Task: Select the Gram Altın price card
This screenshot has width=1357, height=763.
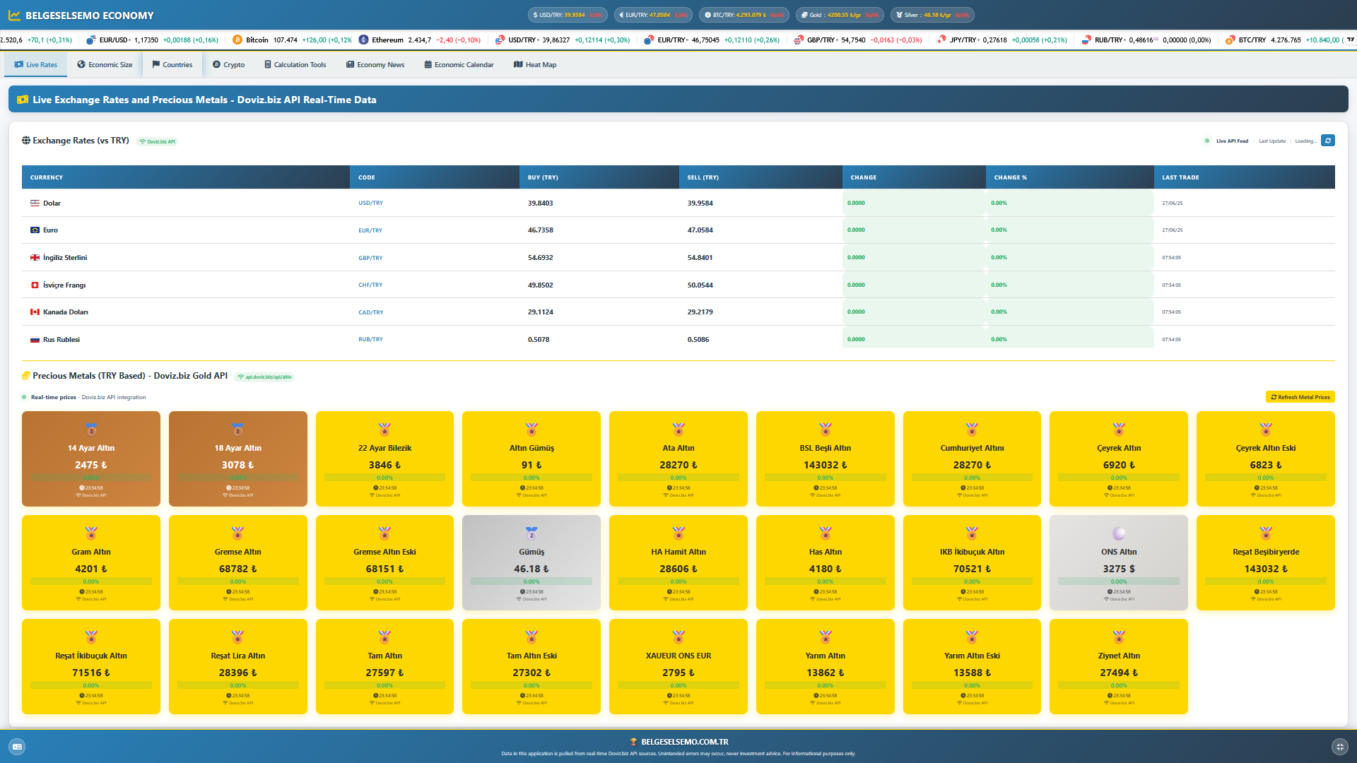Action: coord(91,562)
